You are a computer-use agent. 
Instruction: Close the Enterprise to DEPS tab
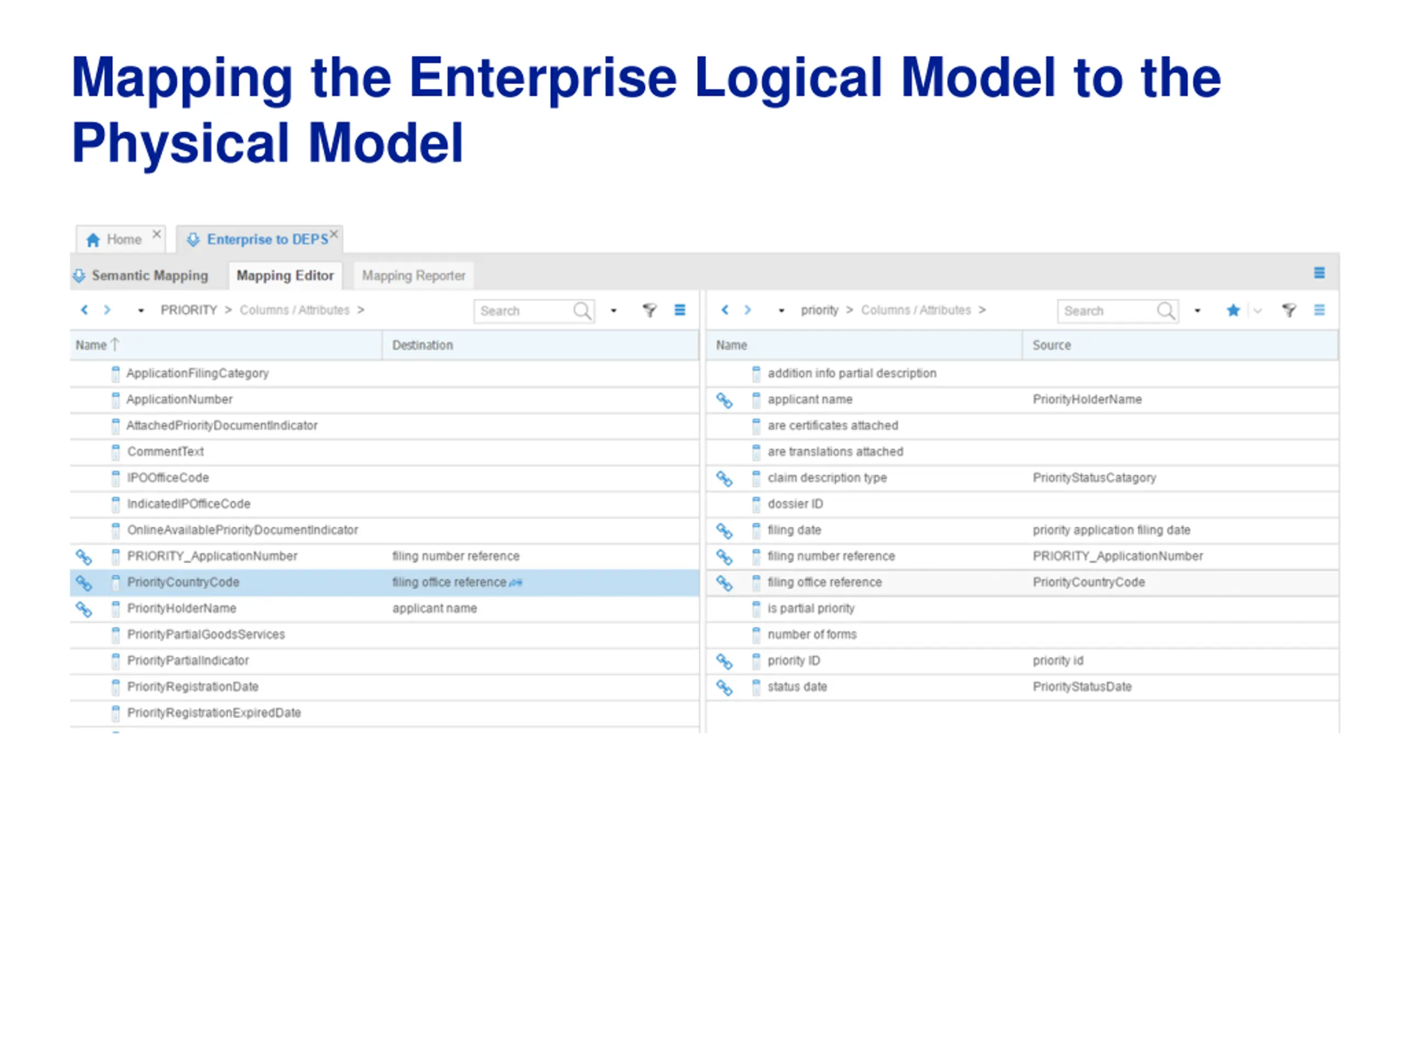(x=334, y=234)
